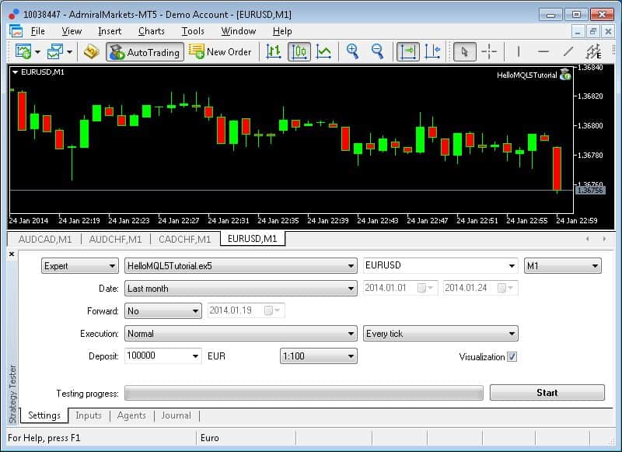Click the Testing progress bar

(x=304, y=393)
